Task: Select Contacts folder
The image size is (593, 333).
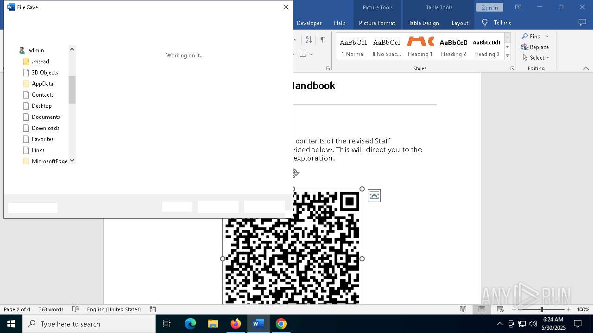Action: 43,95
